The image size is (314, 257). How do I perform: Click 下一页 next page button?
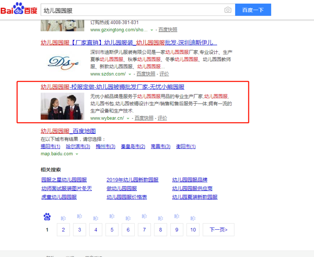point(218,230)
